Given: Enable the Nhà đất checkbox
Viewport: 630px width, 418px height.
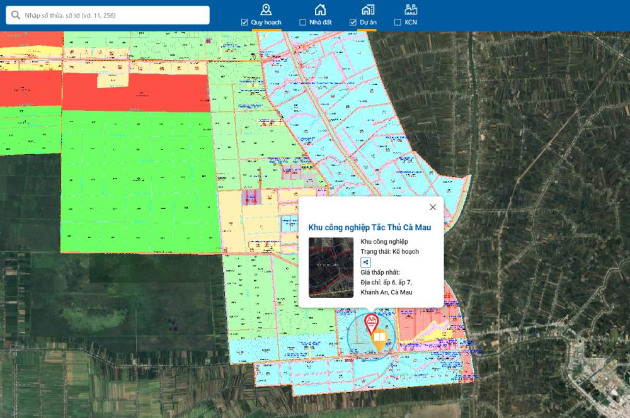Looking at the screenshot, I should point(303,23).
